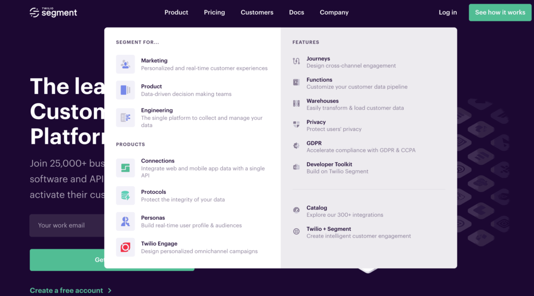Click the Marketing icon under Segment For
Screen dimensions: 534x296
click(125, 64)
